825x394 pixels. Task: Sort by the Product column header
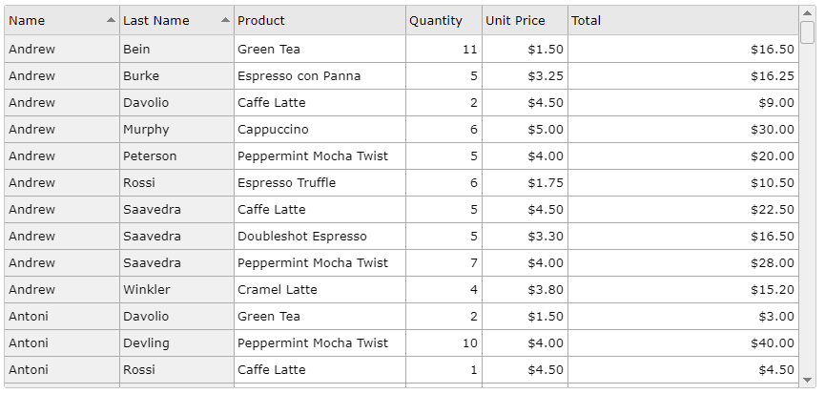pyautogui.click(x=320, y=21)
